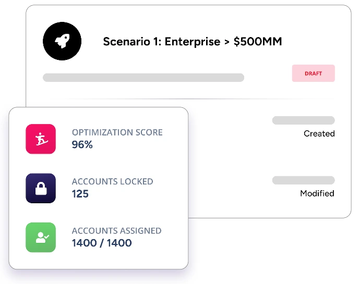Open the Scenario 1: Enterprise title
The height and width of the screenshot is (284, 360).
point(193,42)
